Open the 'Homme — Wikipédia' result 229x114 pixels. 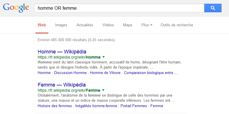click(x=62, y=52)
